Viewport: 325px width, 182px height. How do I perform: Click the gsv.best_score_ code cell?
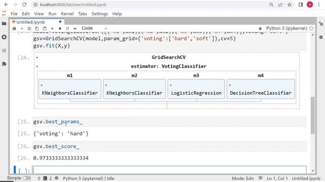(169, 146)
